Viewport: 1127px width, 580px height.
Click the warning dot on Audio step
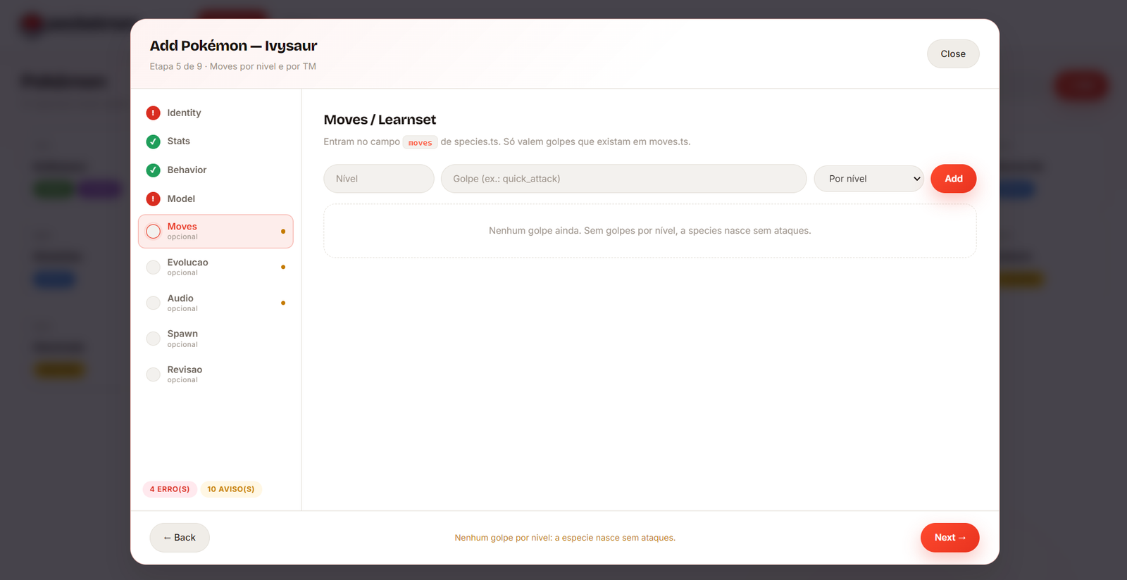[x=283, y=303]
